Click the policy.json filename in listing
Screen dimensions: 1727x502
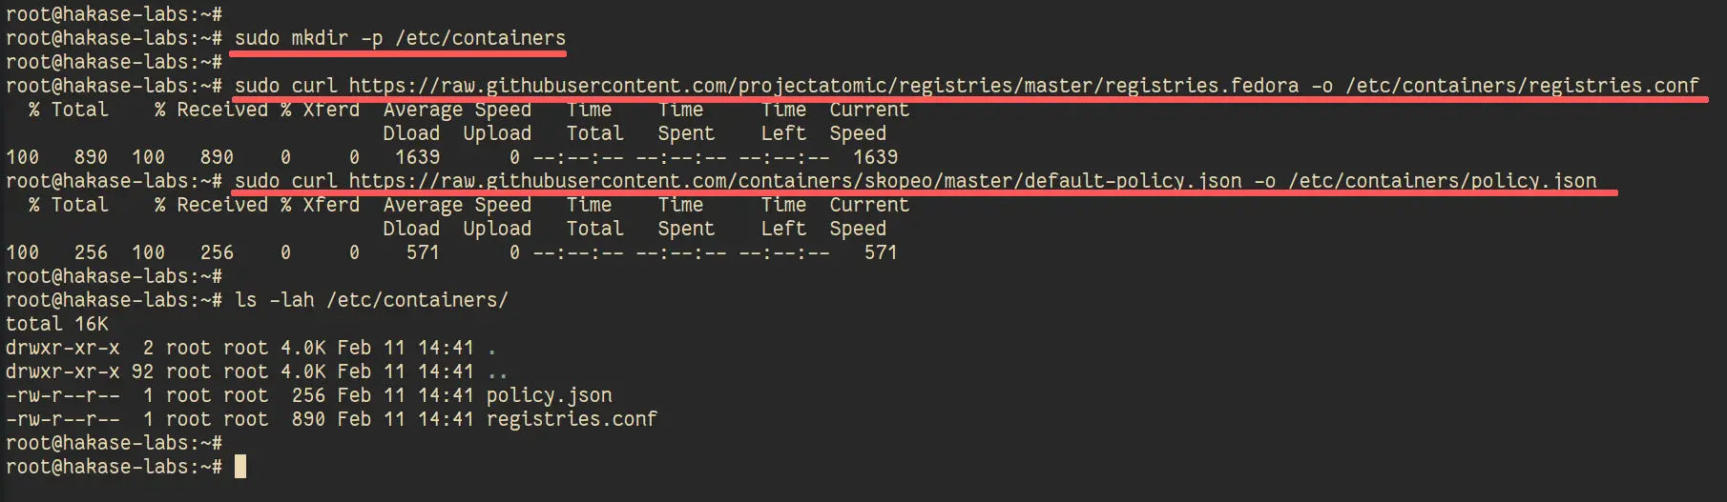(x=549, y=395)
